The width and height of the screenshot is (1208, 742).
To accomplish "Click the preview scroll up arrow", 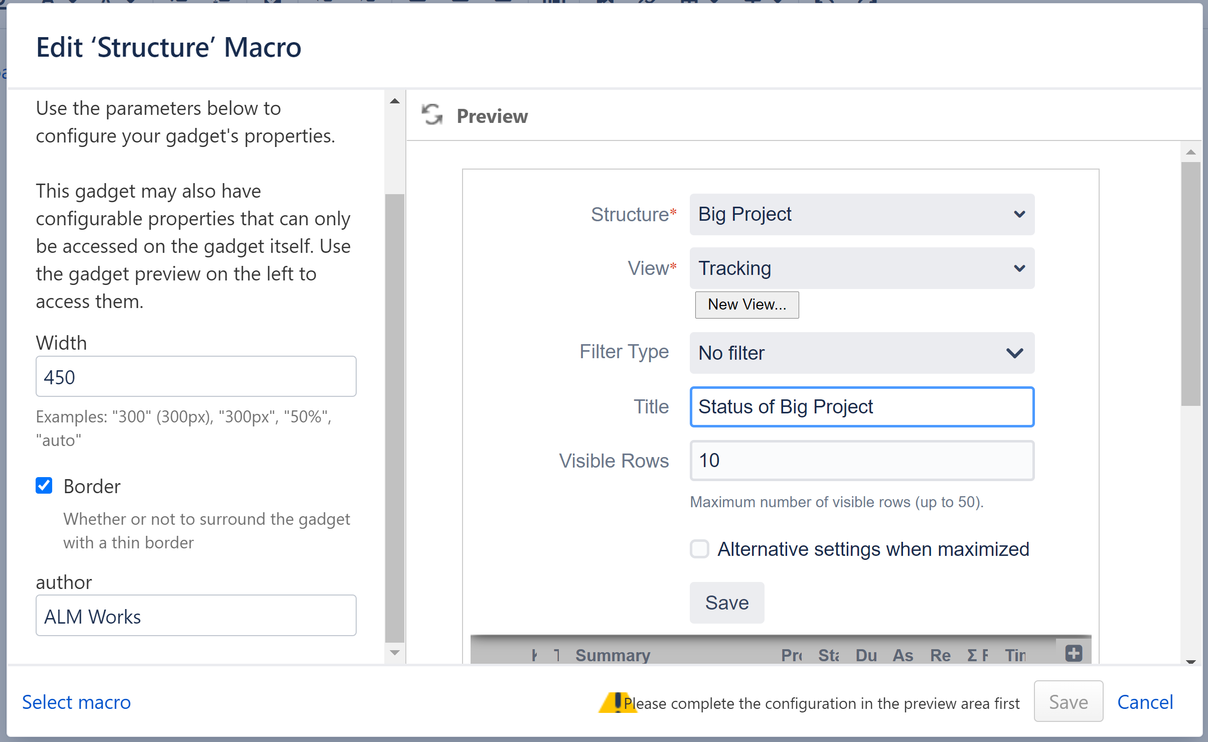I will (x=1191, y=152).
